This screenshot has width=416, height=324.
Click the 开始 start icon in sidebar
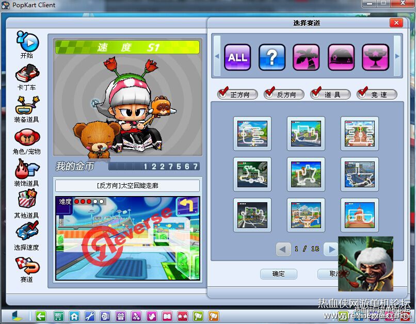click(27, 42)
